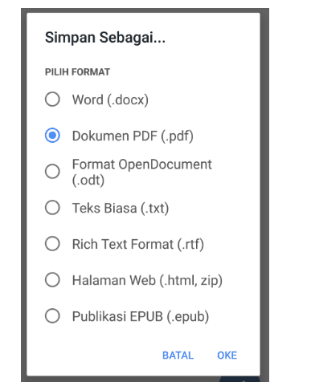Confirm the format with OKE
This screenshot has height=386, width=311.
coord(227,356)
